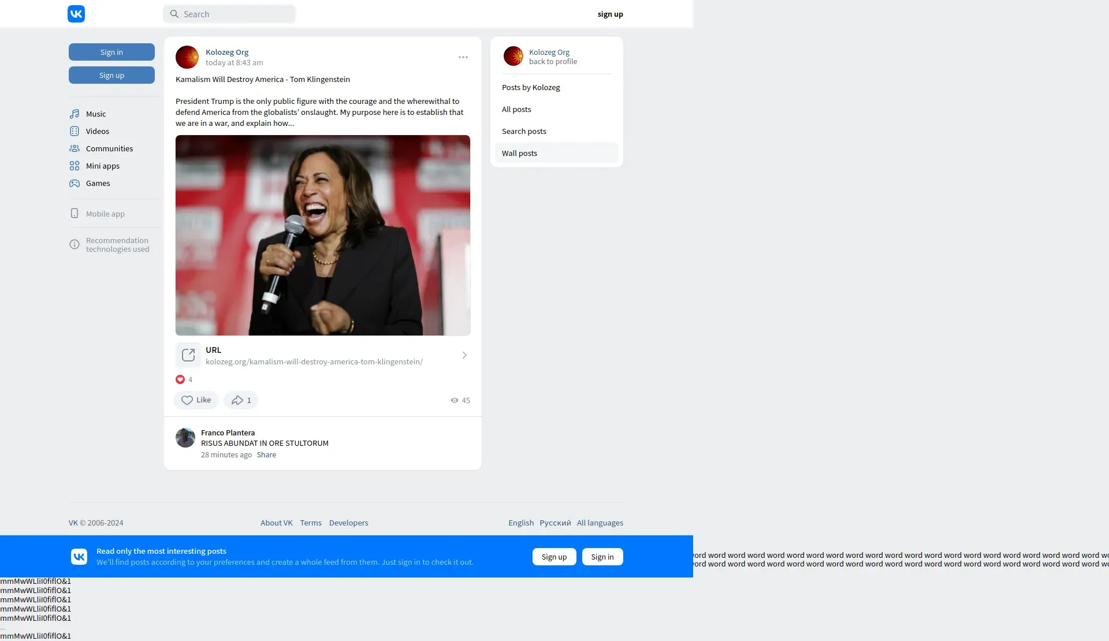Click the VK logo in the header
1109x641 pixels.
coord(76,14)
